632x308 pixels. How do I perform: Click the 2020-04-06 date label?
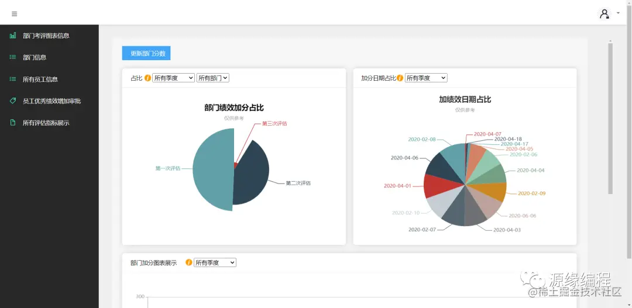click(x=405, y=158)
